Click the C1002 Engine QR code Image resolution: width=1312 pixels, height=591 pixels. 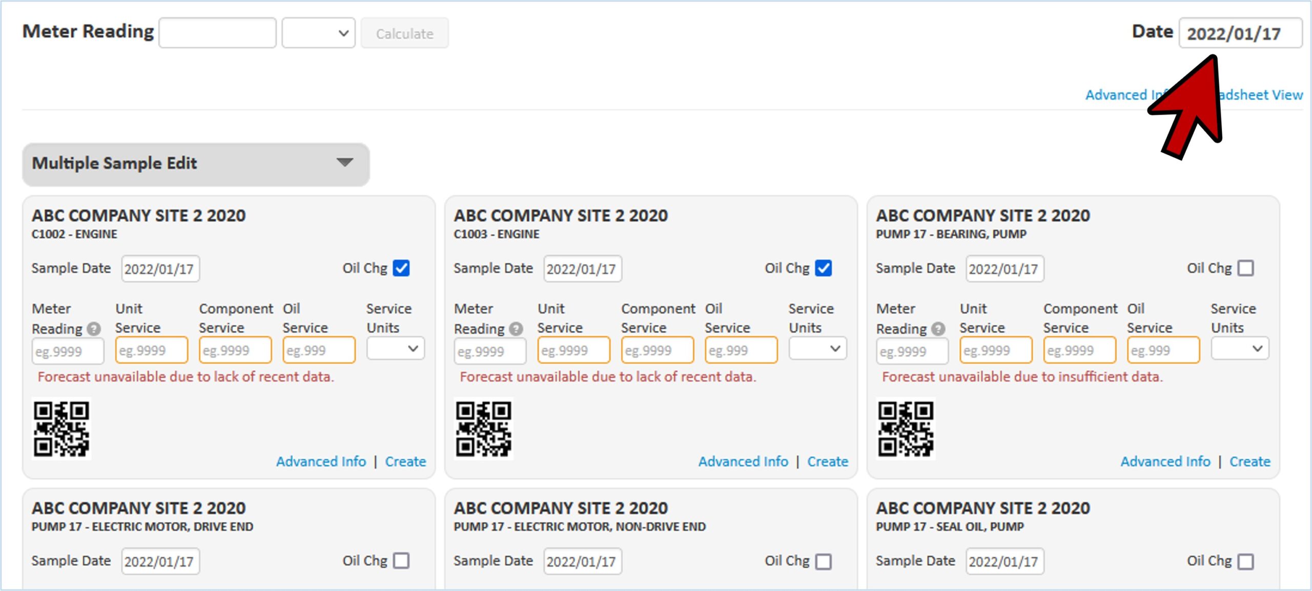point(61,429)
